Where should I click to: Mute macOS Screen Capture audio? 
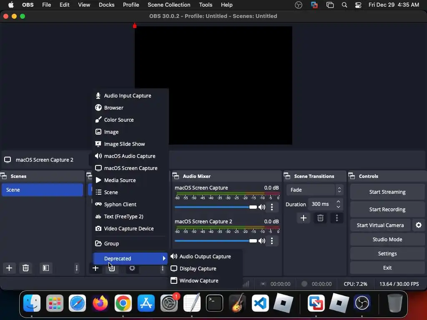pyautogui.click(x=262, y=207)
